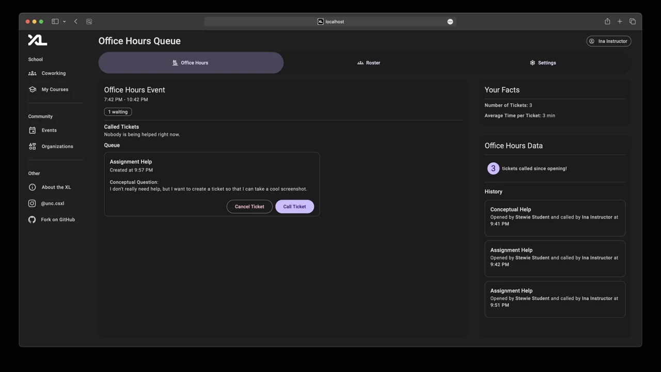The width and height of the screenshot is (661, 372).
Task: Open the Conceptual Help history card
Action: [x=555, y=218]
